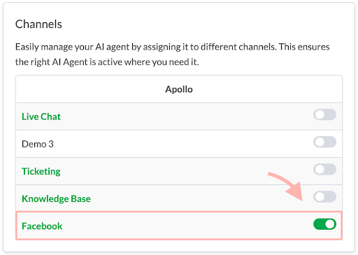Open the Live Chat channel link
The width and height of the screenshot is (358, 255).
click(41, 117)
